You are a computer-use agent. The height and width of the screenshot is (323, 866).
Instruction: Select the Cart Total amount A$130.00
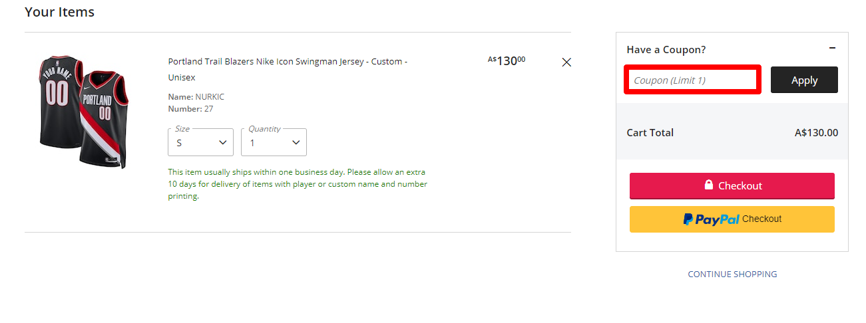pos(816,133)
